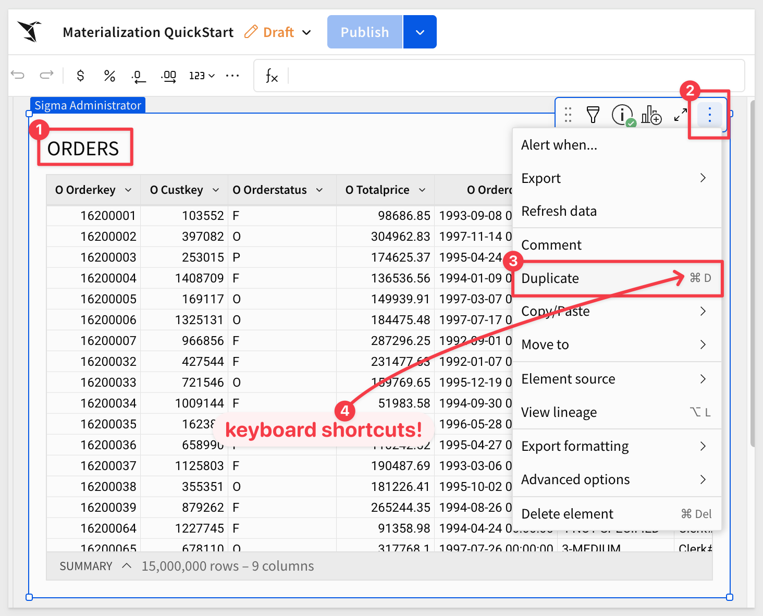
Task: Open the Advanced options submenu
Action: pyautogui.click(x=617, y=479)
